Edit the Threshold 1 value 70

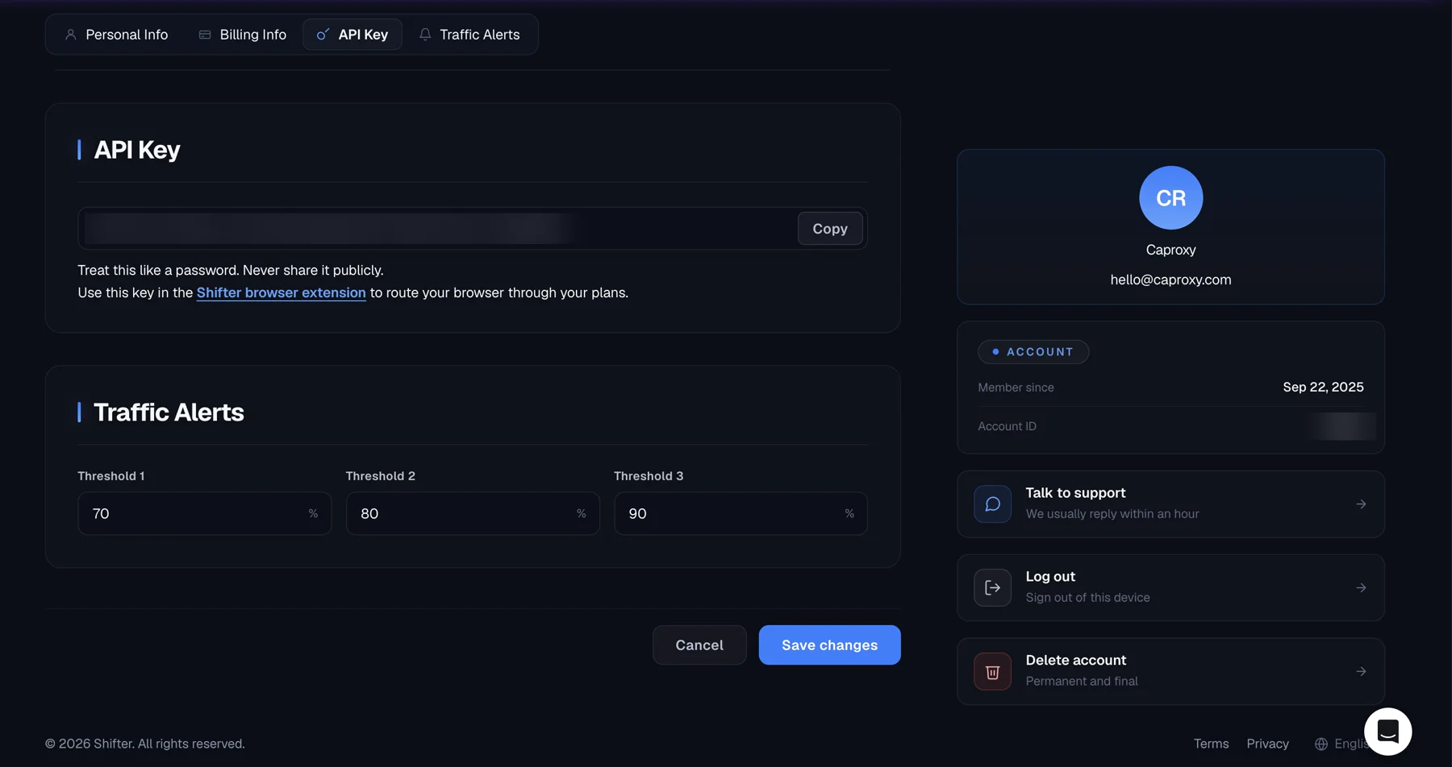205,513
